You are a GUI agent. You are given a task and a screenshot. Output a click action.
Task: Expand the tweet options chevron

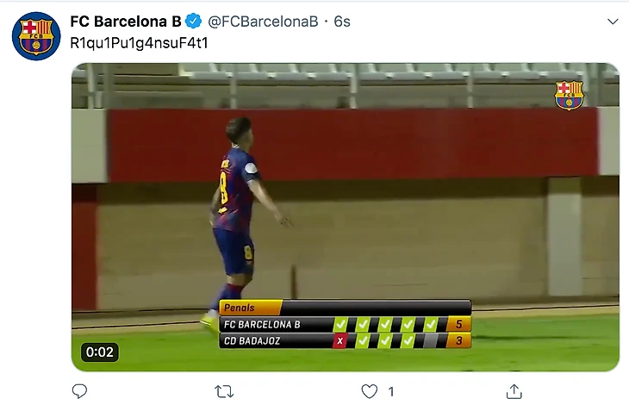(613, 22)
